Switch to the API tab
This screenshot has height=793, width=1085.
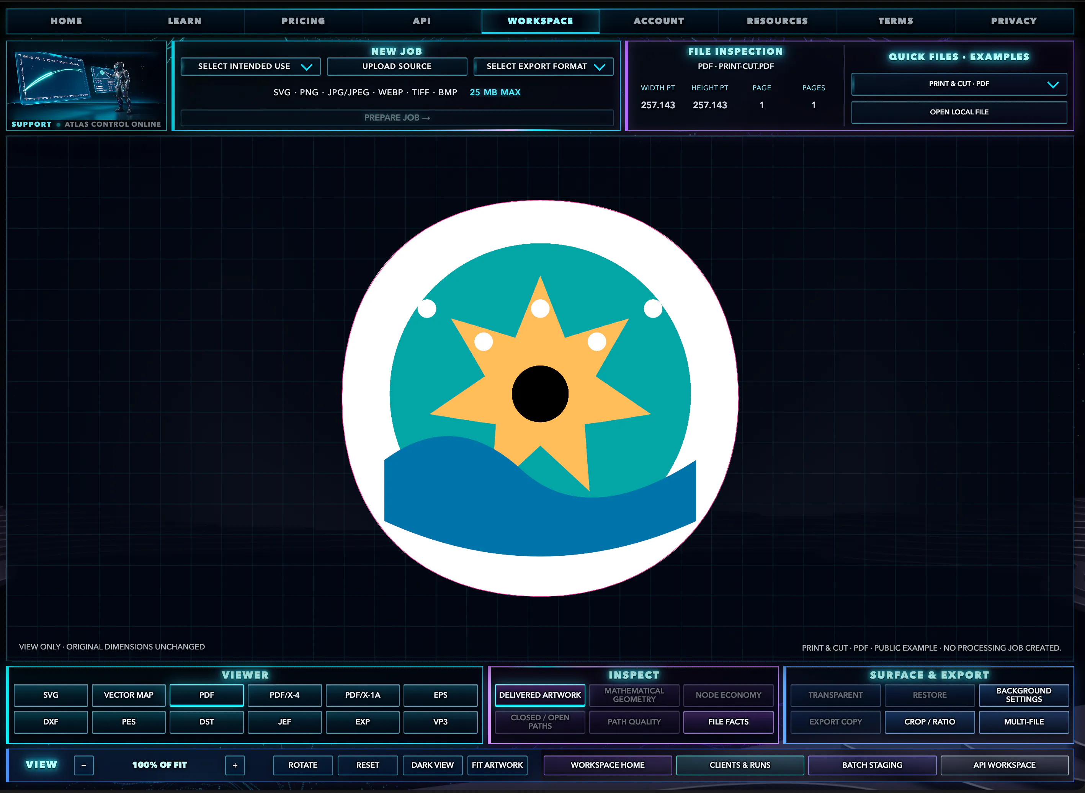coord(422,21)
